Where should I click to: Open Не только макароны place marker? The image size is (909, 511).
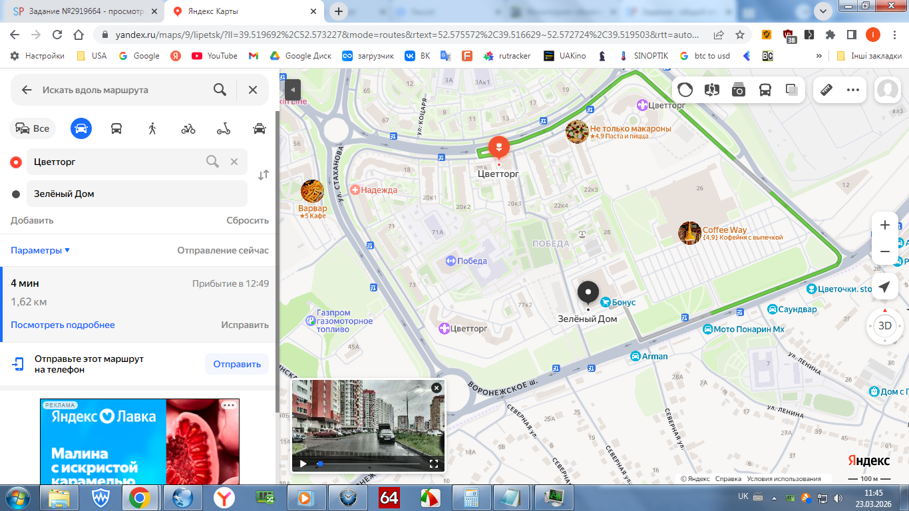pyautogui.click(x=577, y=132)
